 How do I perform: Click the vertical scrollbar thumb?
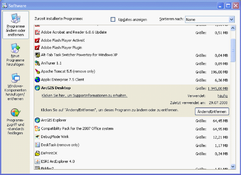[x=233, y=50]
